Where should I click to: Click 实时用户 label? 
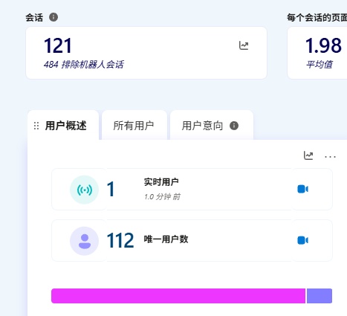161,182
